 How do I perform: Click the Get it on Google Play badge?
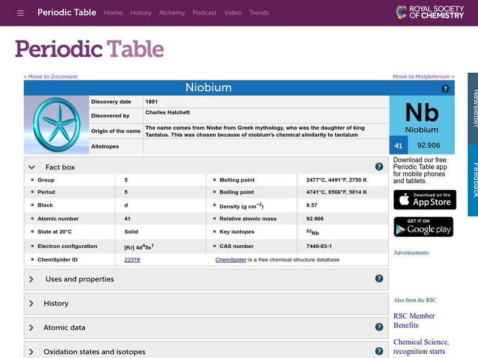coord(424,227)
